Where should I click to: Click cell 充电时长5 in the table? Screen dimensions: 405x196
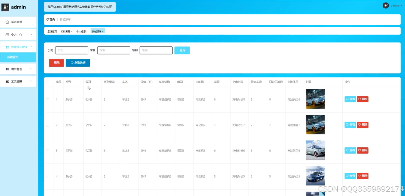238,176
